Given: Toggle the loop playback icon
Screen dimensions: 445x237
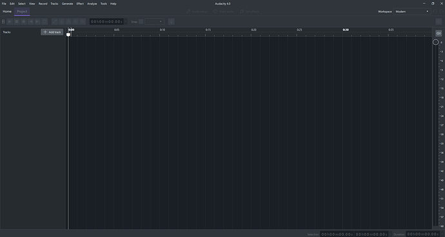Looking at the screenshot, I should [x=44, y=21].
